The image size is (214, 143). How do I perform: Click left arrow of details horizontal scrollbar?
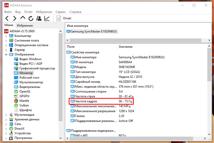pos(67,138)
